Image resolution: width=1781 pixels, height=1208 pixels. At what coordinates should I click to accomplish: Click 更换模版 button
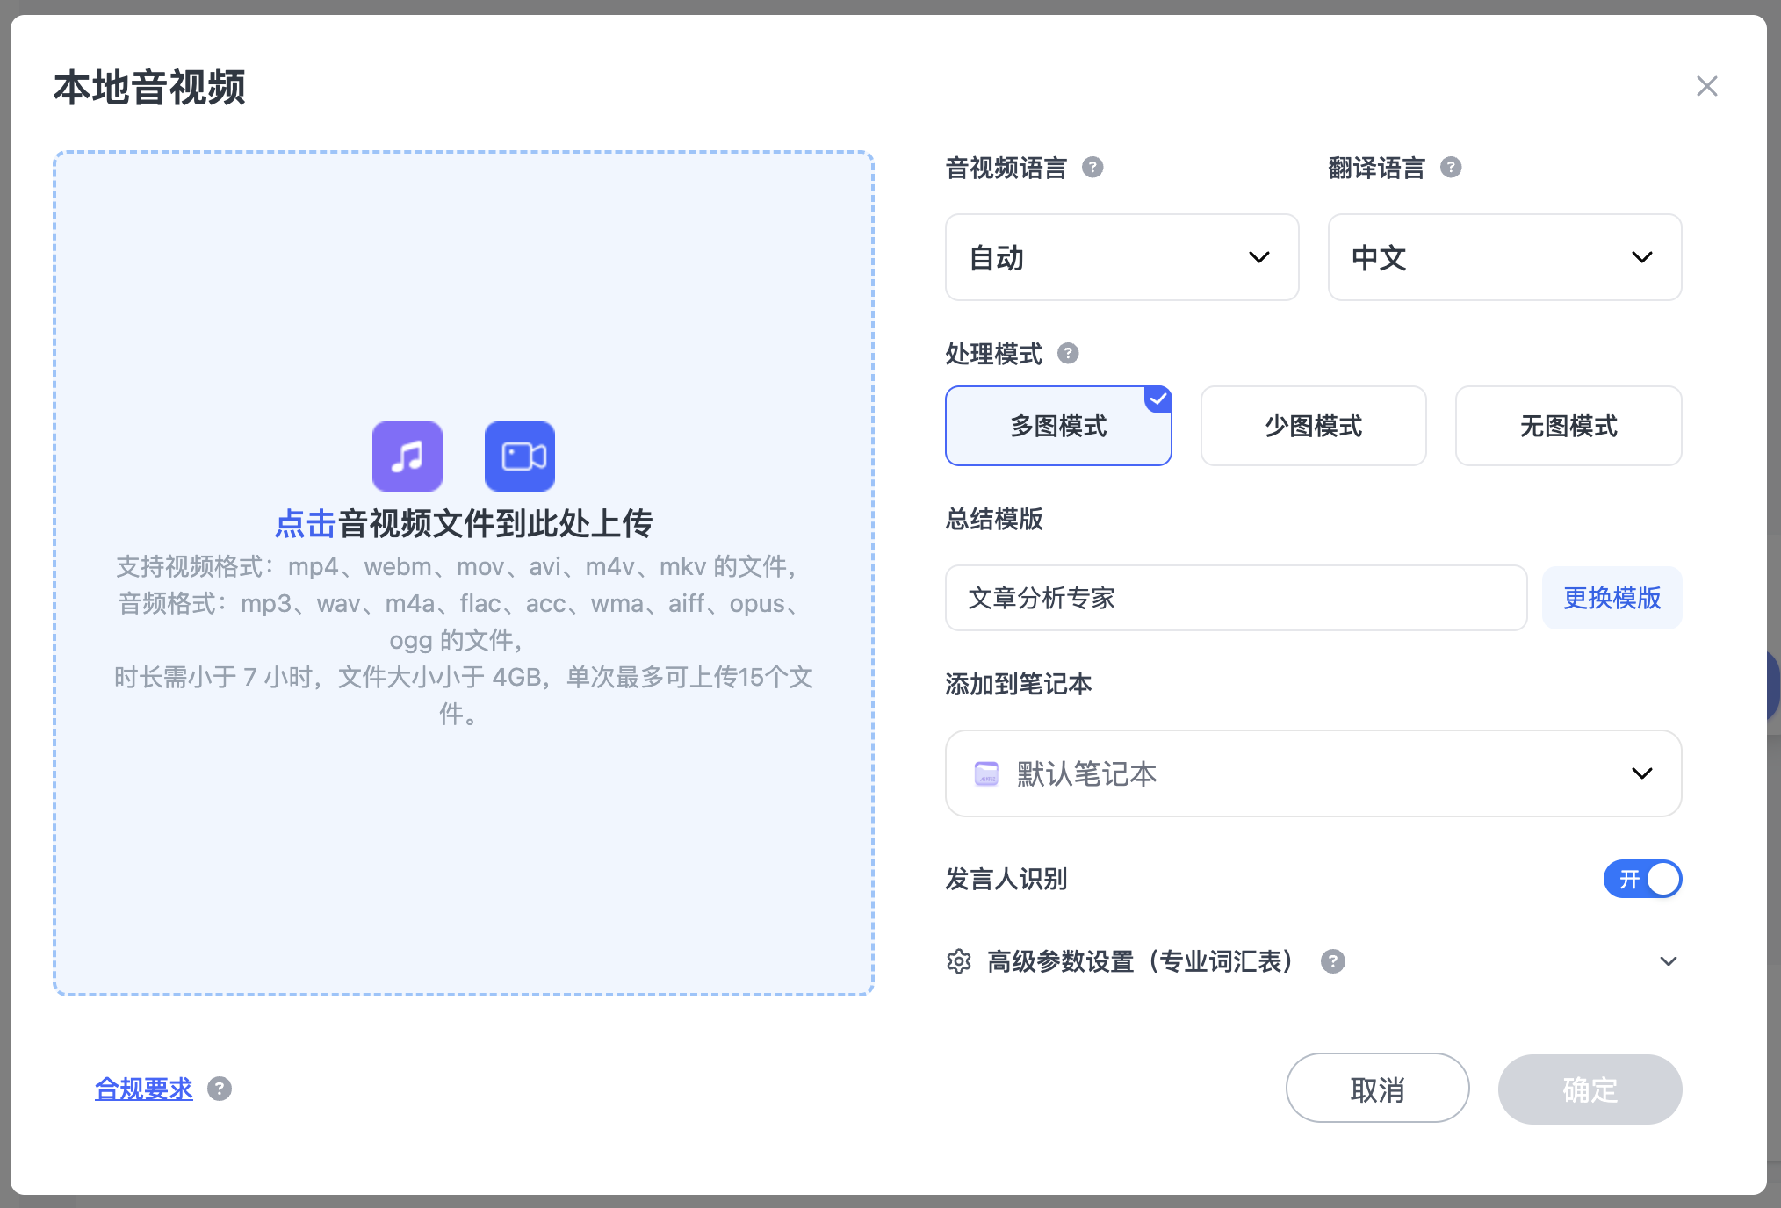(1612, 598)
